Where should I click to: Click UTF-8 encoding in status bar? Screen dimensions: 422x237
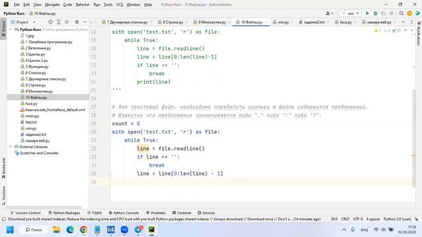click(x=357, y=219)
